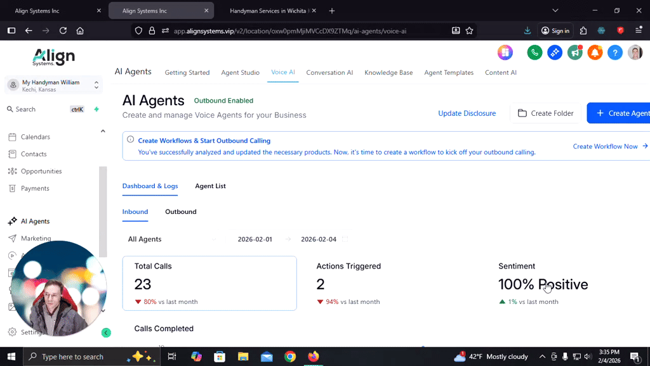Open the orange notifications bell

(595, 53)
